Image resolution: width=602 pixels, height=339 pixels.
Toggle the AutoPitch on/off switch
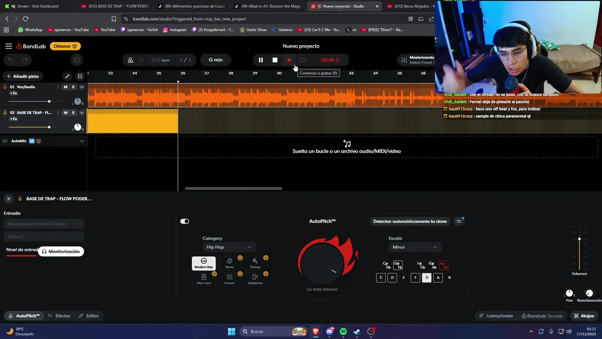point(184,221)
